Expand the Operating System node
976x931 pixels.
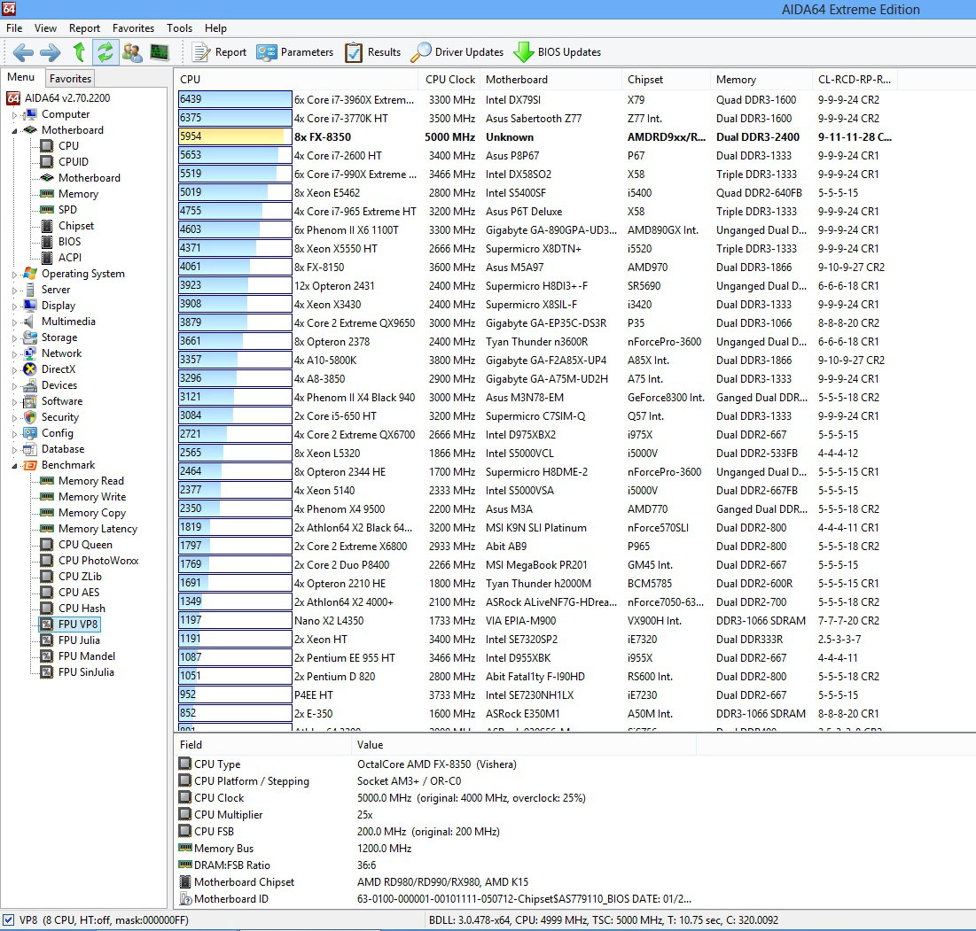point(14,275)
